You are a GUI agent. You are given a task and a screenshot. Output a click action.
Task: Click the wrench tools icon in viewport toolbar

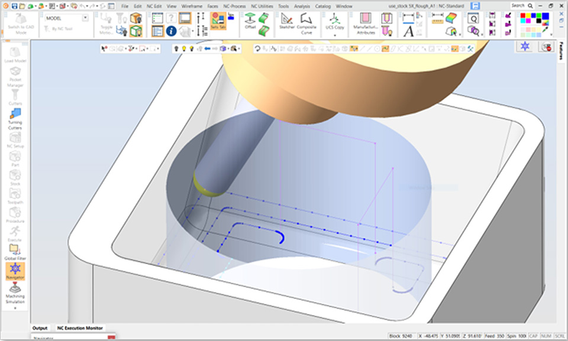[470, 48]
